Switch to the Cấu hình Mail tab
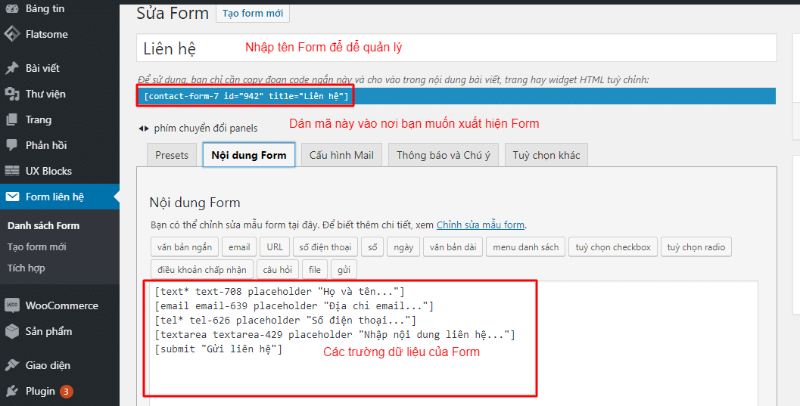This screenshot has width=800, height=406. click(x=341, y=155)
